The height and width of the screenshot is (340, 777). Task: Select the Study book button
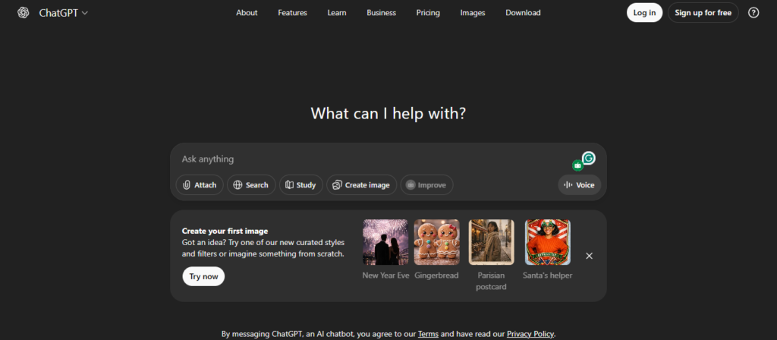click(x=301, y=185)
